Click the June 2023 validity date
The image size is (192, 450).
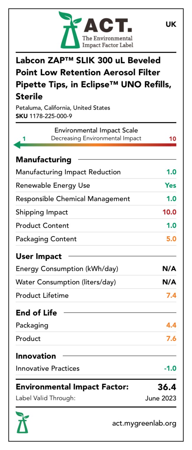(x=160, y=398)
